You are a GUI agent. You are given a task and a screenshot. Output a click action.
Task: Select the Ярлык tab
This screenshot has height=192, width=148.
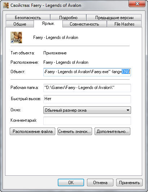(48, 23)
